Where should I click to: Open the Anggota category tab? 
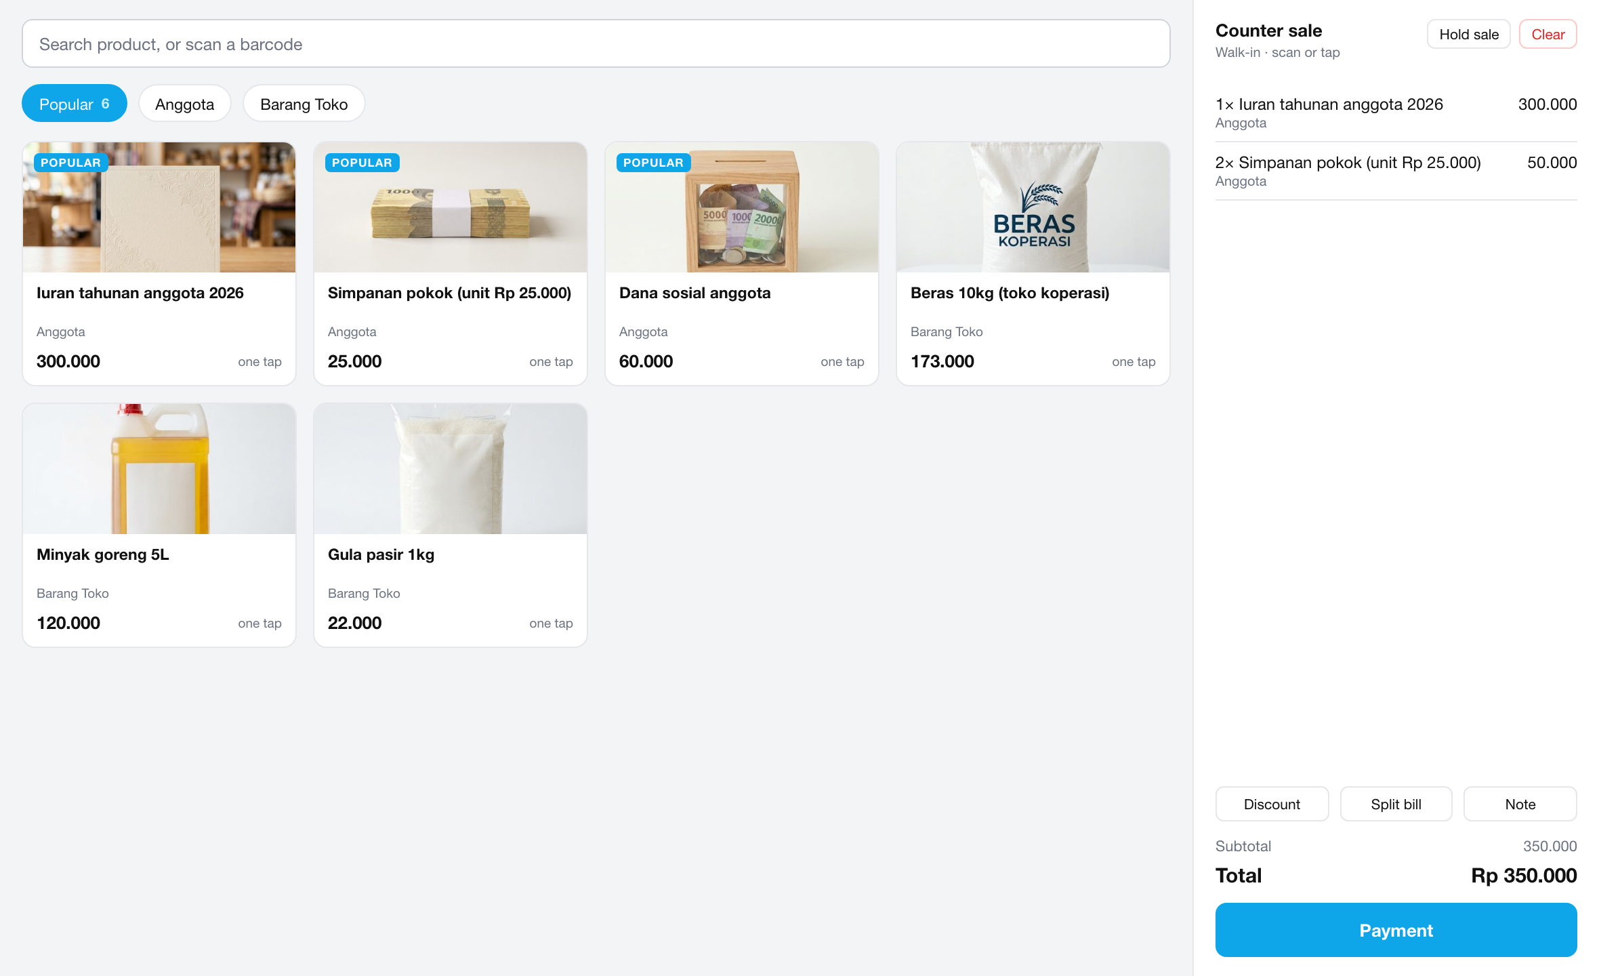185,104
